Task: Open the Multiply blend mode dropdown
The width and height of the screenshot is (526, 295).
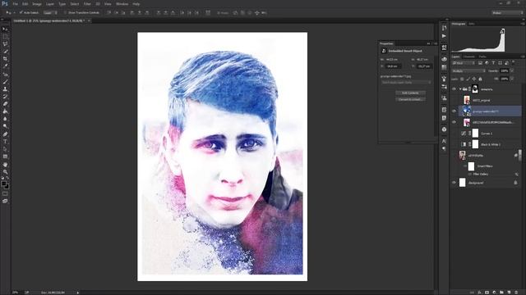Action: (468, 71)
